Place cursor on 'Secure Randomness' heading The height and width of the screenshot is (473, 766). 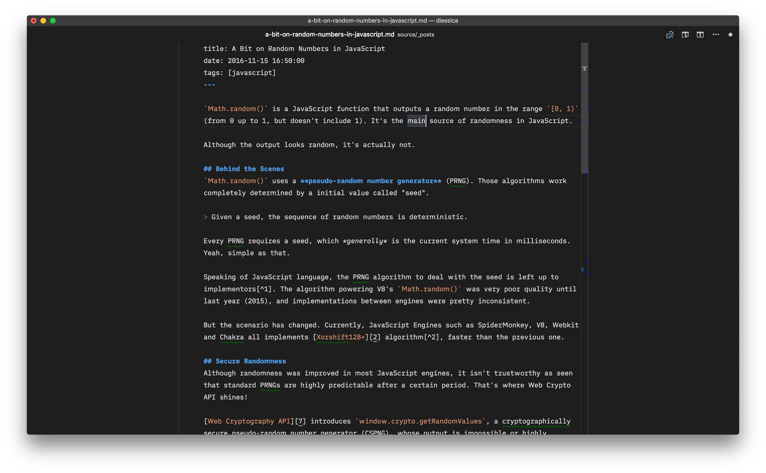[x=250, y=361]
